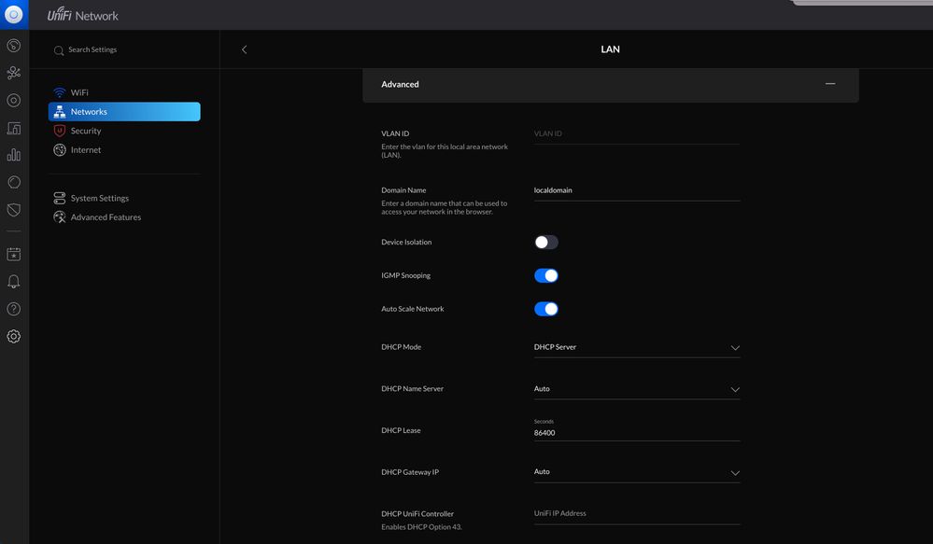This screenshot has width=933, height=544.
Task: Collapse the Advanced section
Action: pos(829,83)
